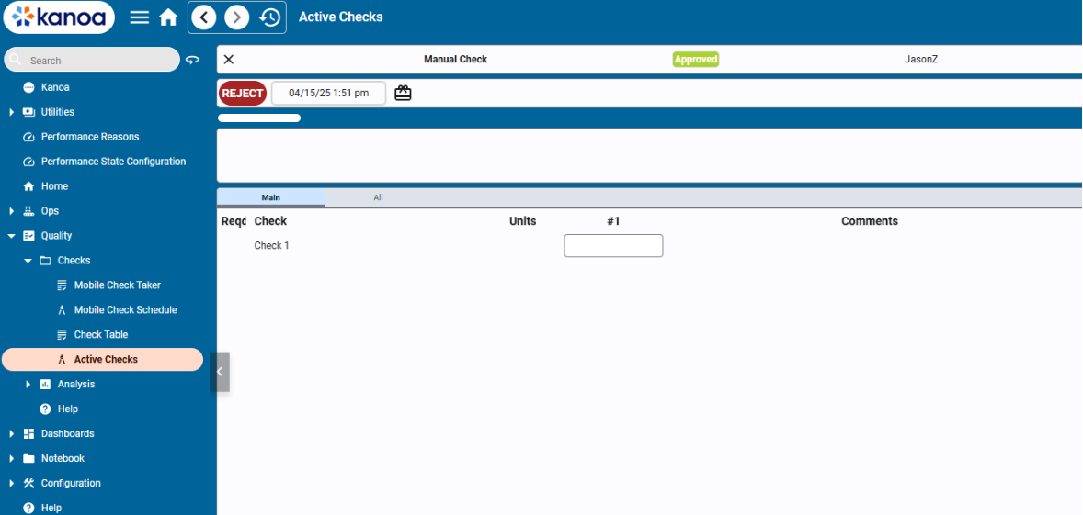
Task: Click the Check 1 value input box
Action: pos(613,245)
